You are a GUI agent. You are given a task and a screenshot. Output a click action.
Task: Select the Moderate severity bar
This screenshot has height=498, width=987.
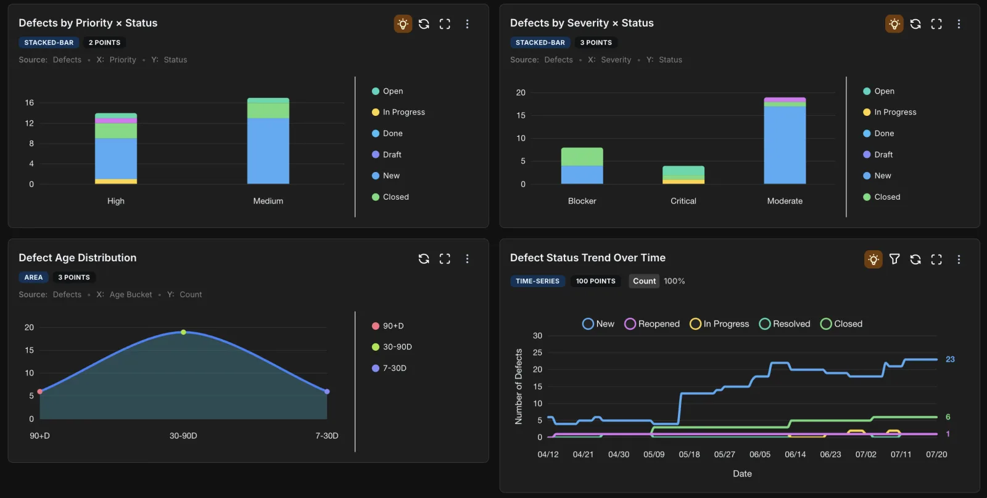[785, 141]
